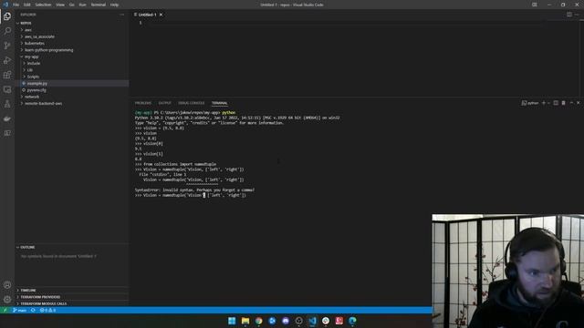
Task: Open the Testing flask icon view
Action: pyautogui.click(x=7, y=104)
